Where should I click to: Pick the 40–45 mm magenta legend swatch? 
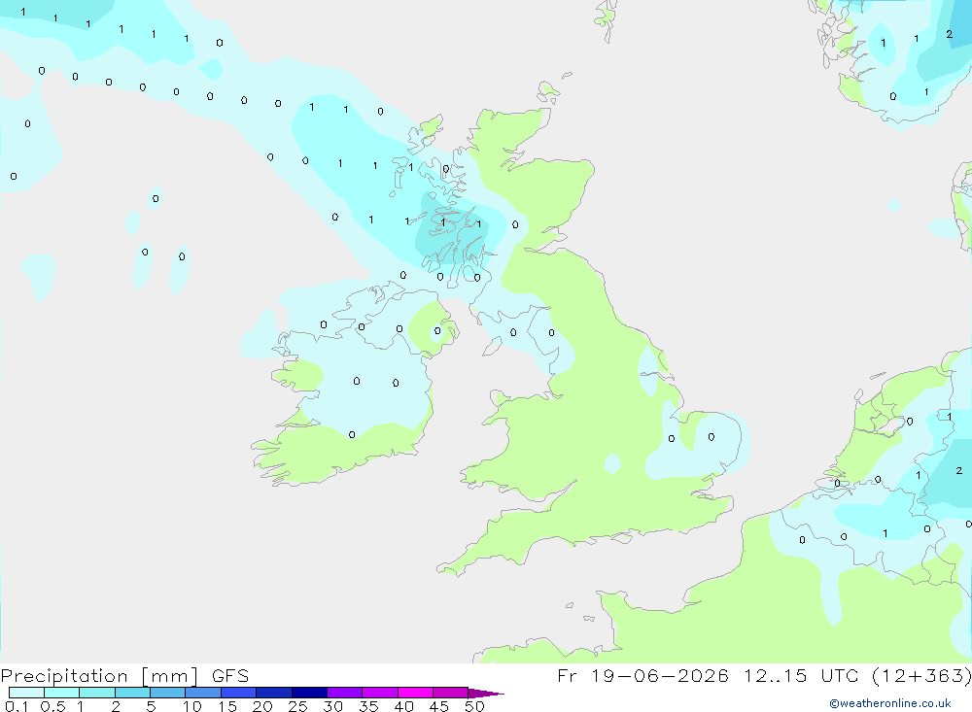coord(415,693)
